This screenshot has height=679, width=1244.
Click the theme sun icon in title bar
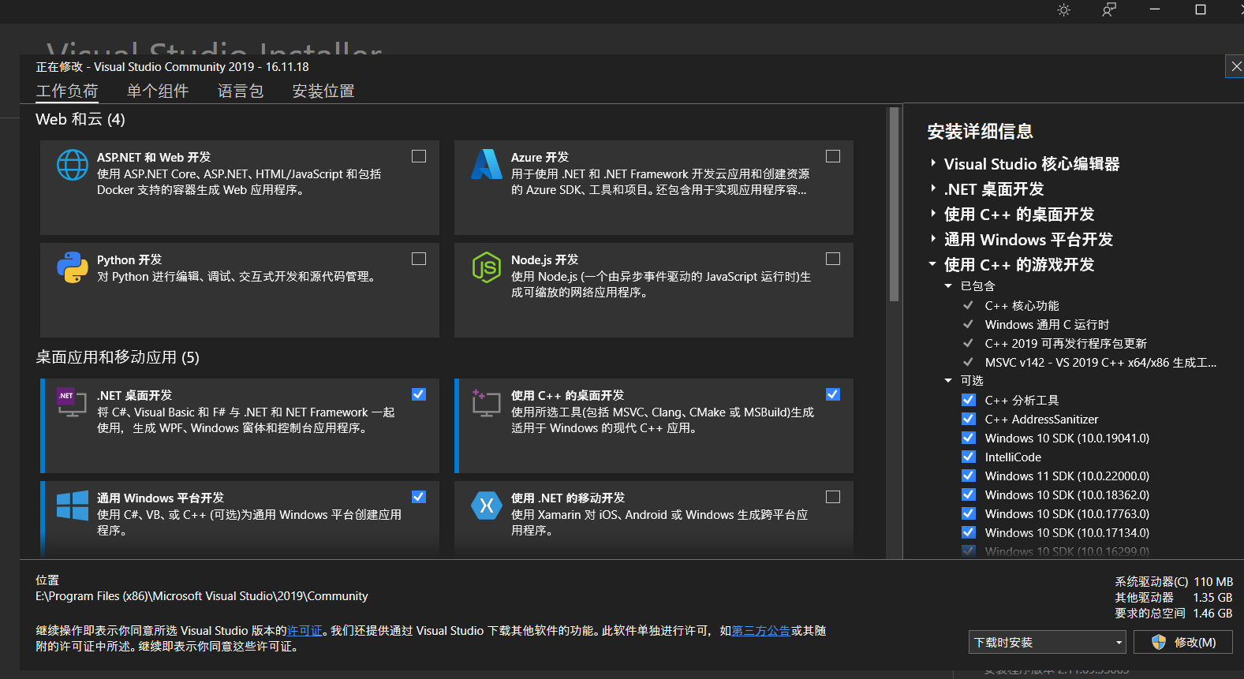click(1064, 10)
